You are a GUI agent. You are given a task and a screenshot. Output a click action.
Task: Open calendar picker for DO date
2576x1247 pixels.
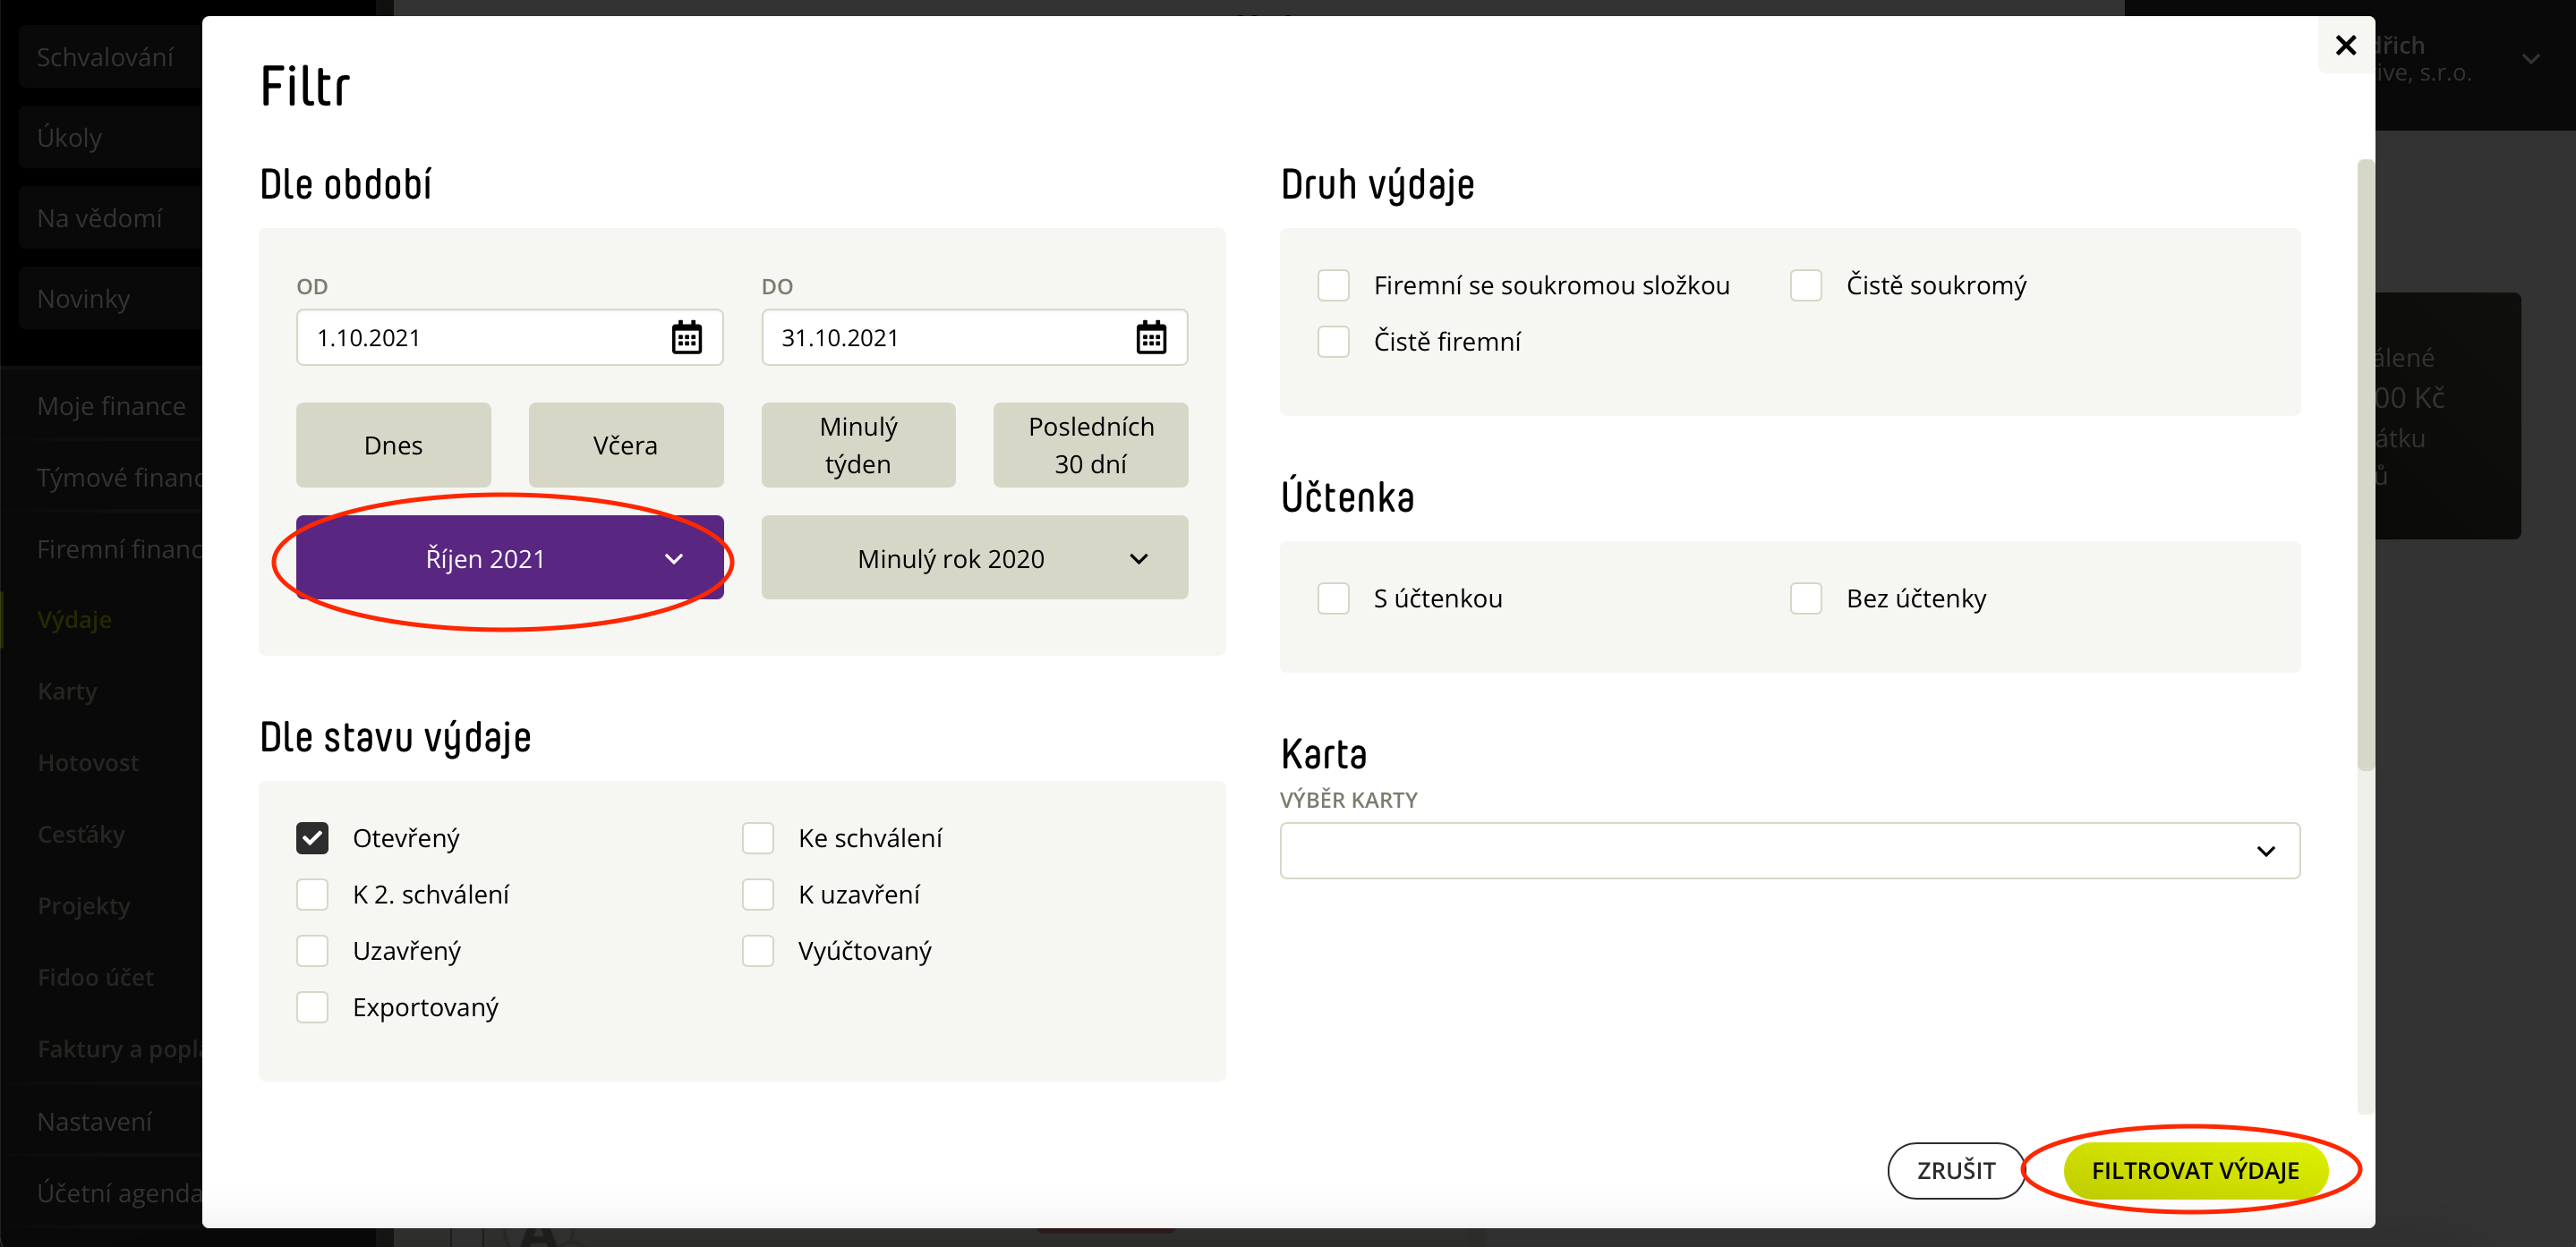pyautogui.click(x=1151, y=338)
